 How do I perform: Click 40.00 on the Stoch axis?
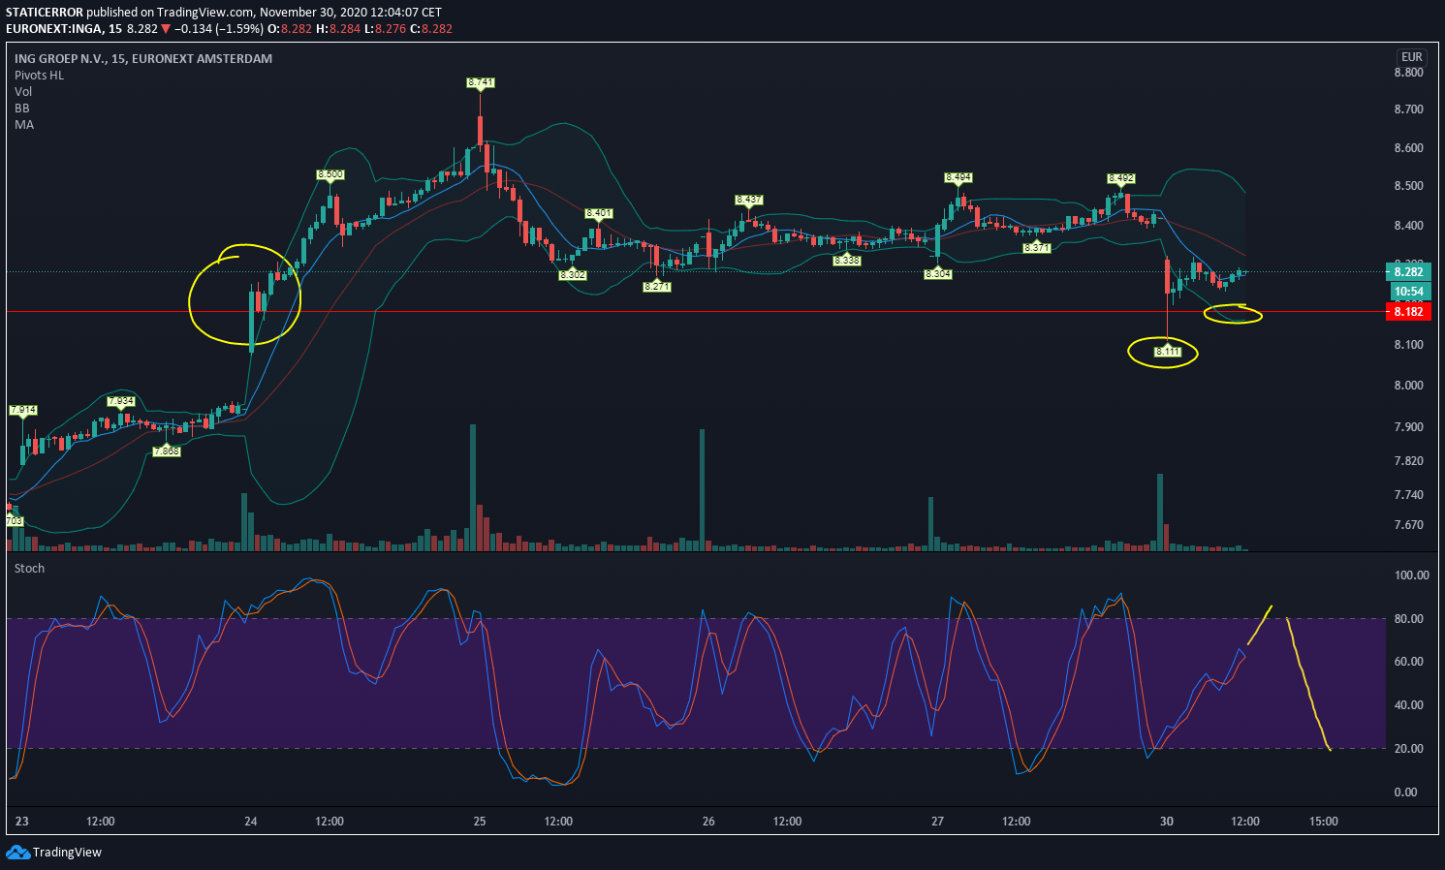(x=1408, y=705)
